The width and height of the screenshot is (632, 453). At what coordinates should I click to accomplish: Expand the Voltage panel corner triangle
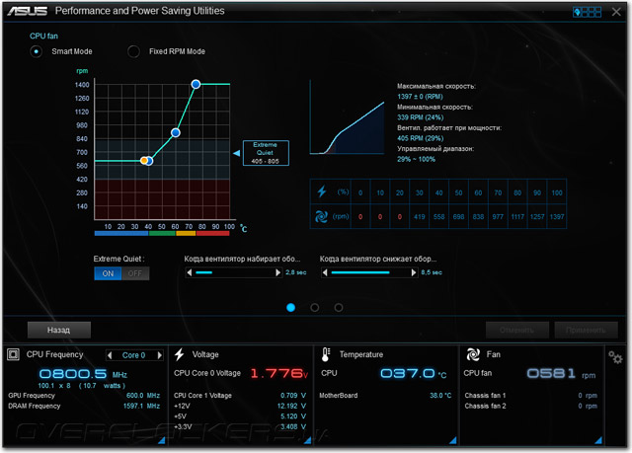pyautogui.click(x=307, y=440)
